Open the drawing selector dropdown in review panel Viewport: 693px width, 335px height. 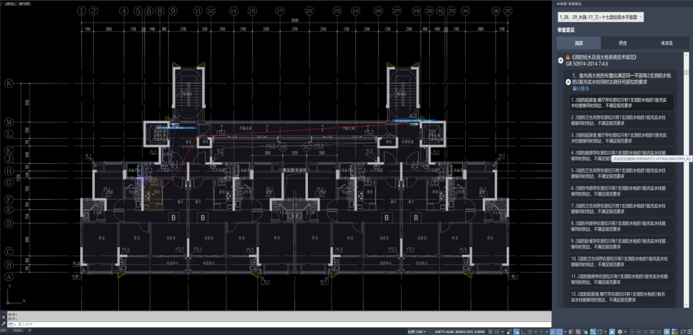tap(600, 17)
